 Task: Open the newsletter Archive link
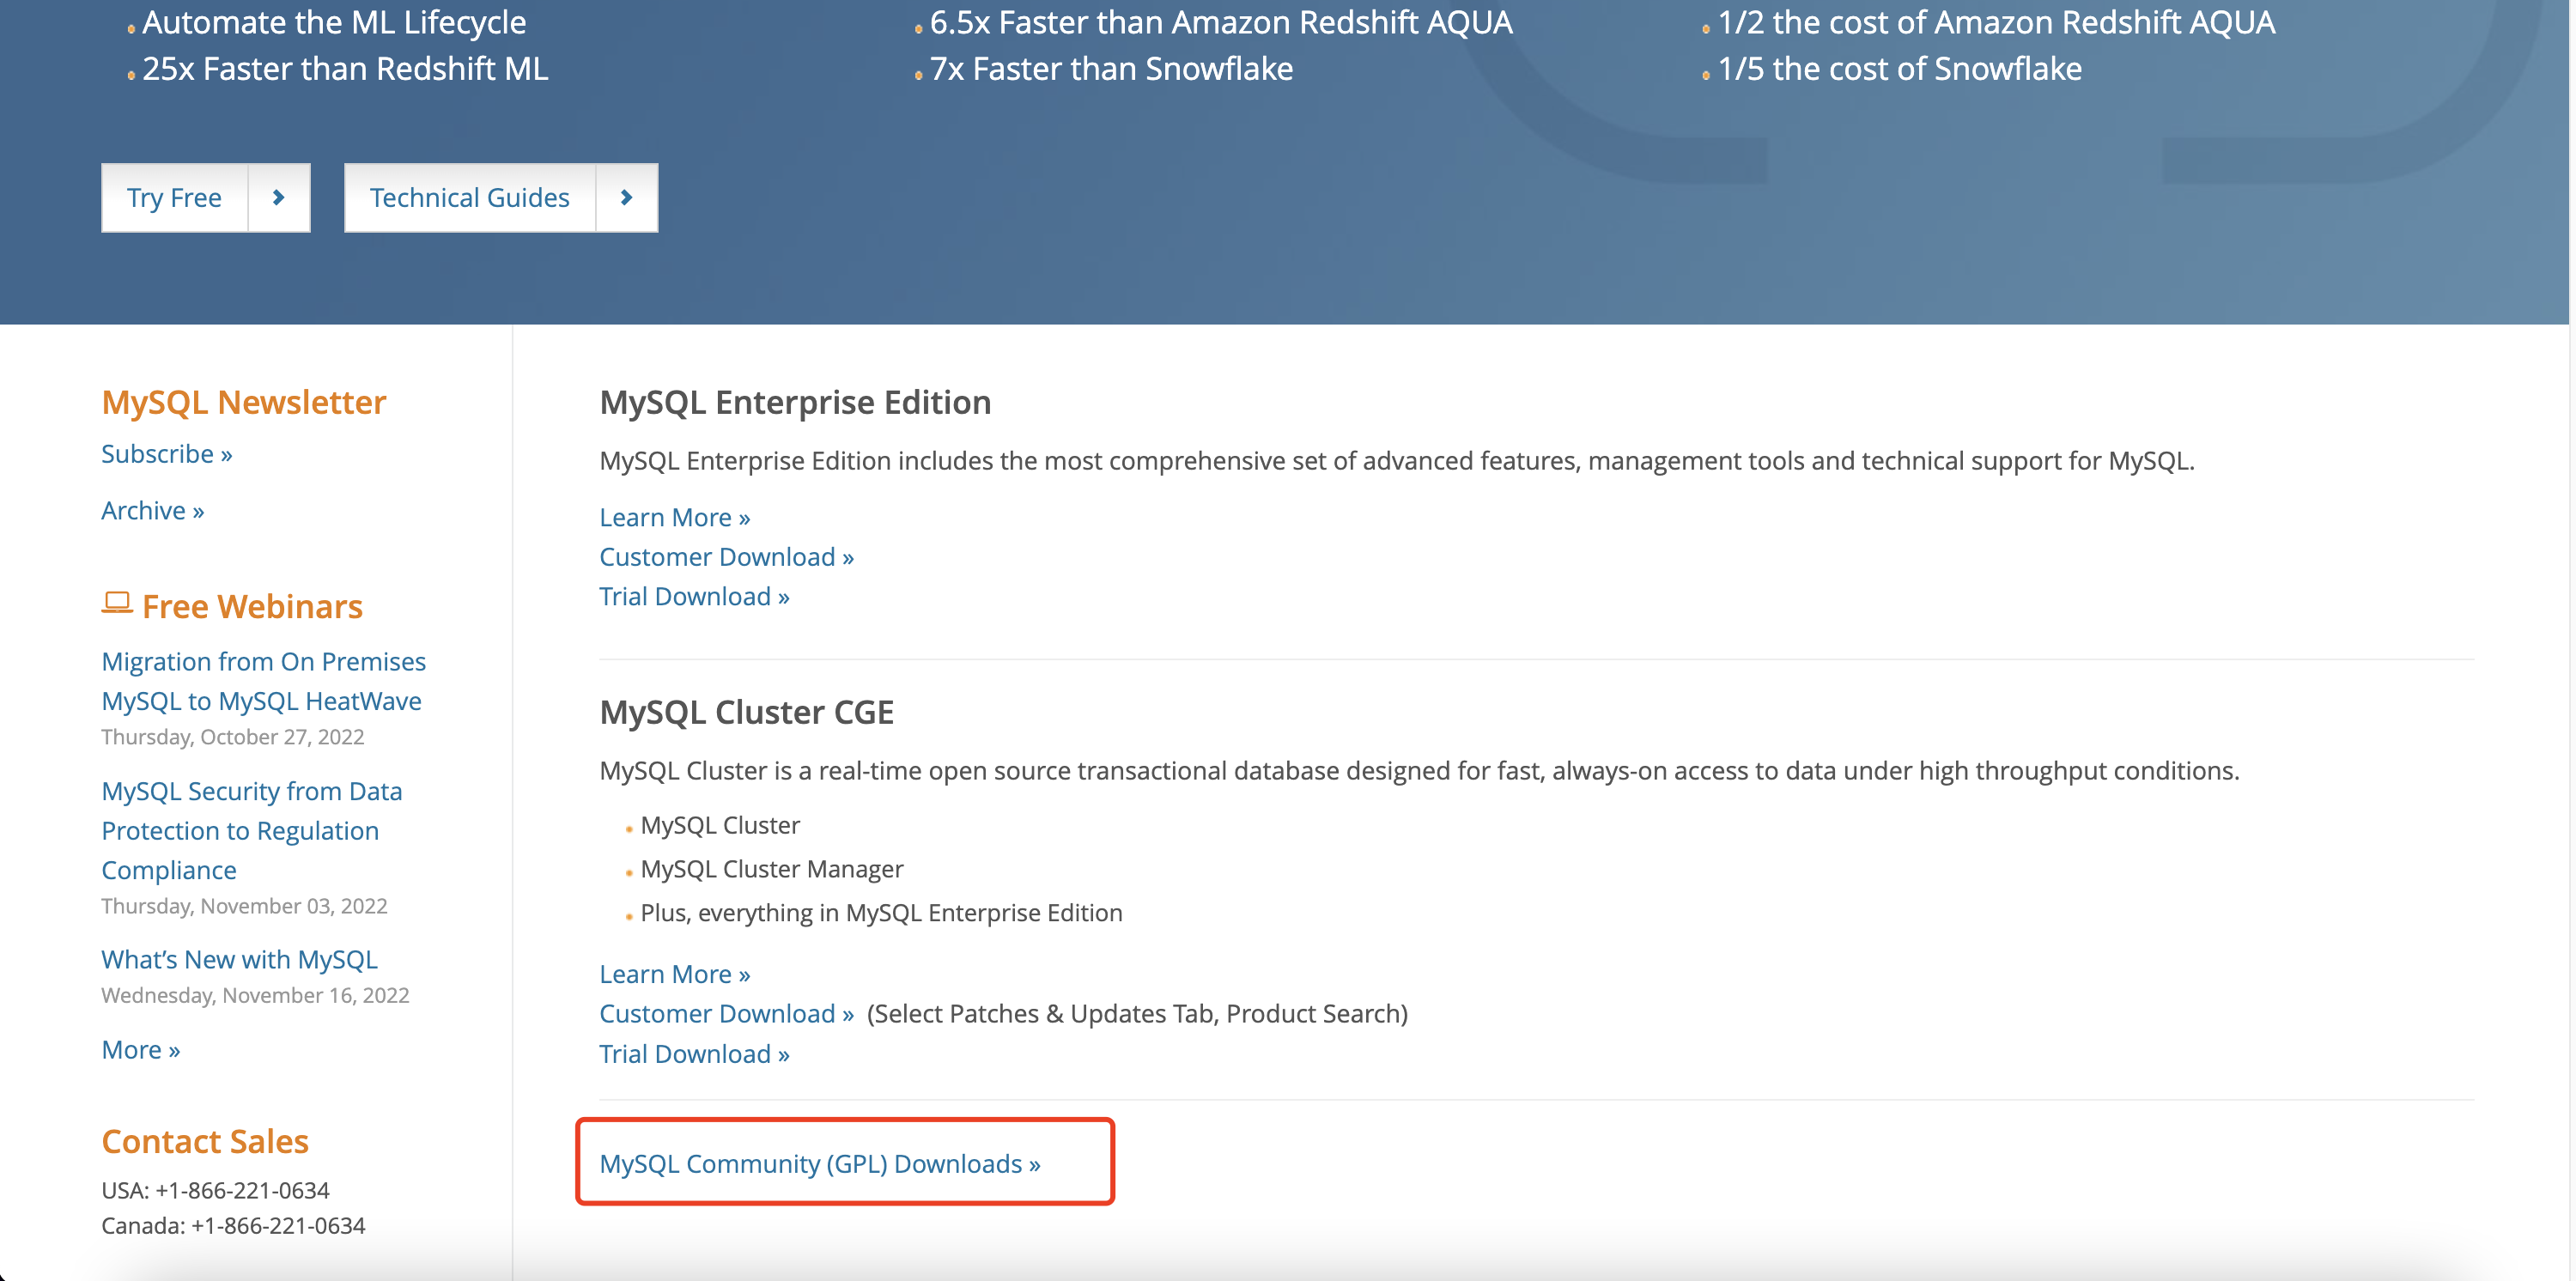(x=152, y=511)
